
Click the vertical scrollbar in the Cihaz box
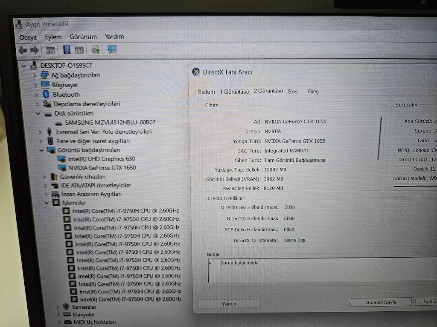379,138
